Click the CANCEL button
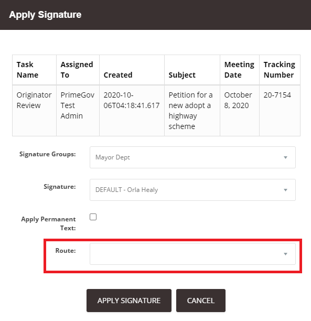The image size is (311, 321). (201, 301)
